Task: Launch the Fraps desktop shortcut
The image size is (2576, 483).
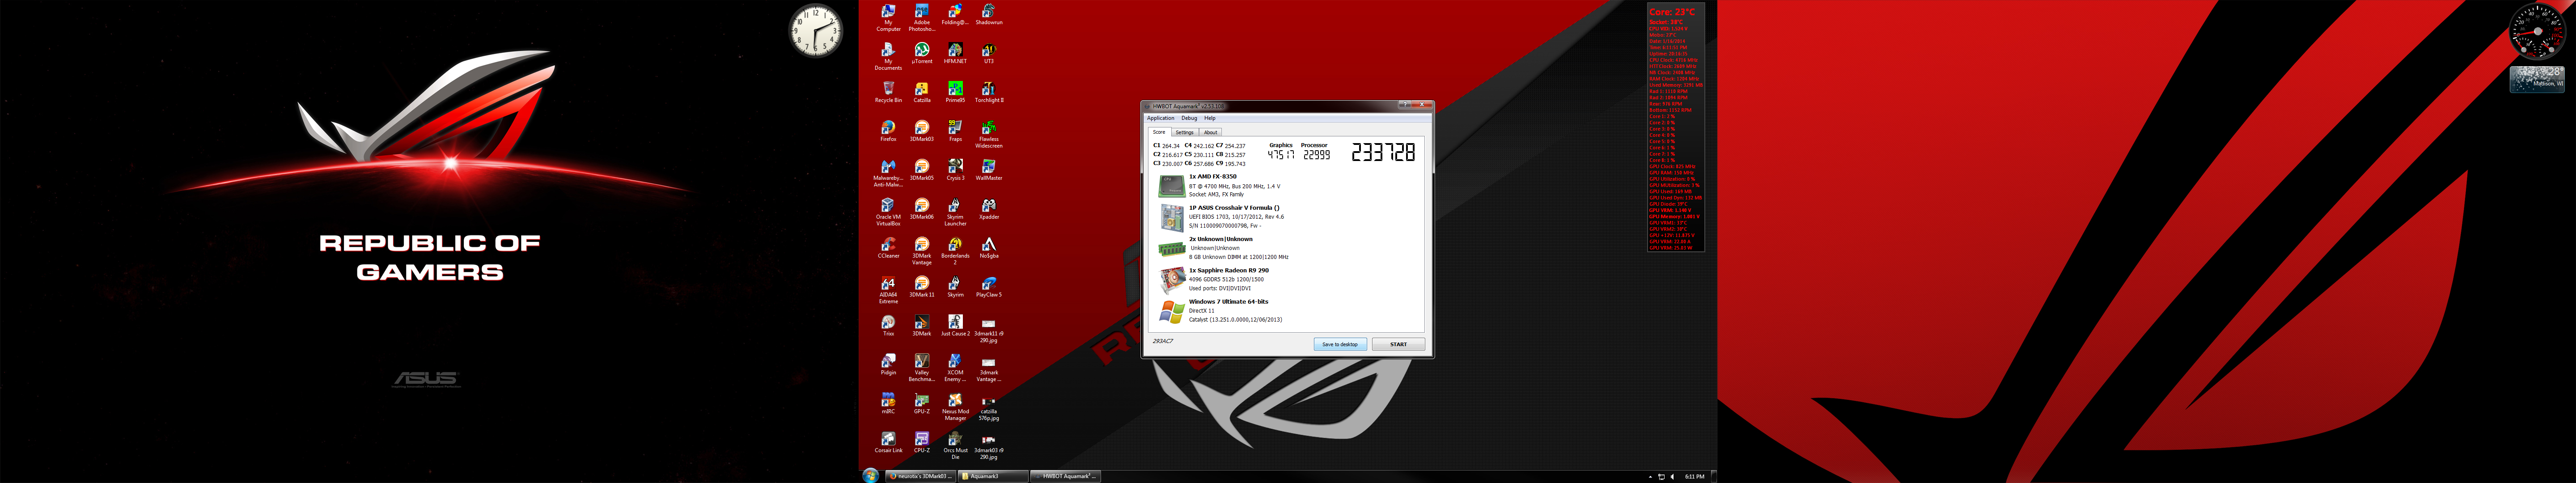Action: point(955,132)
